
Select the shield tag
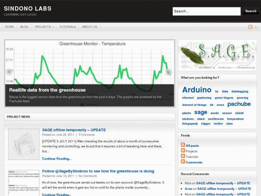[239, 113]
